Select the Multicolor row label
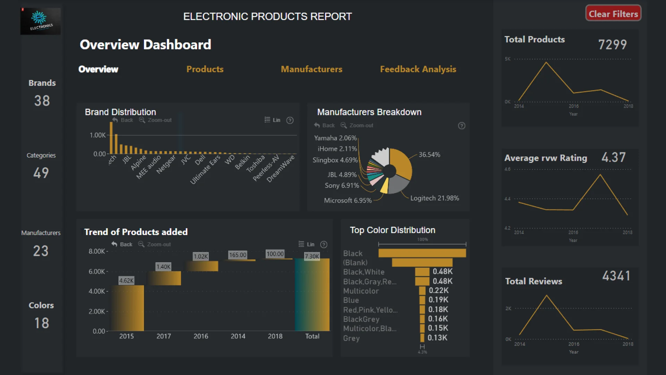Image resolution: width=666 pixels, height=375 pixels. click(361, 291)
